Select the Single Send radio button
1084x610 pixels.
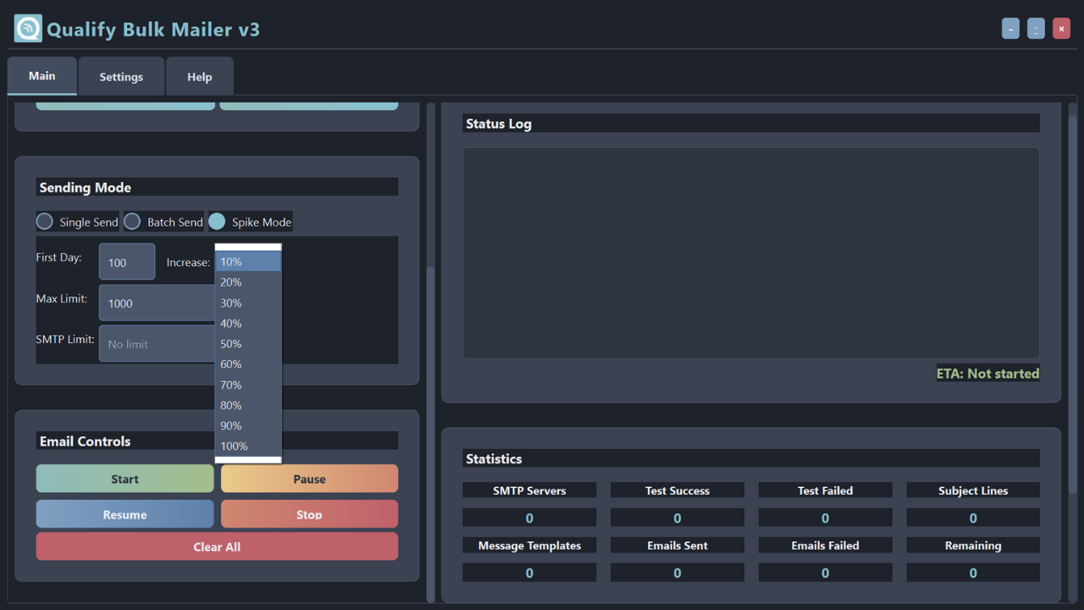coord(45,222)
